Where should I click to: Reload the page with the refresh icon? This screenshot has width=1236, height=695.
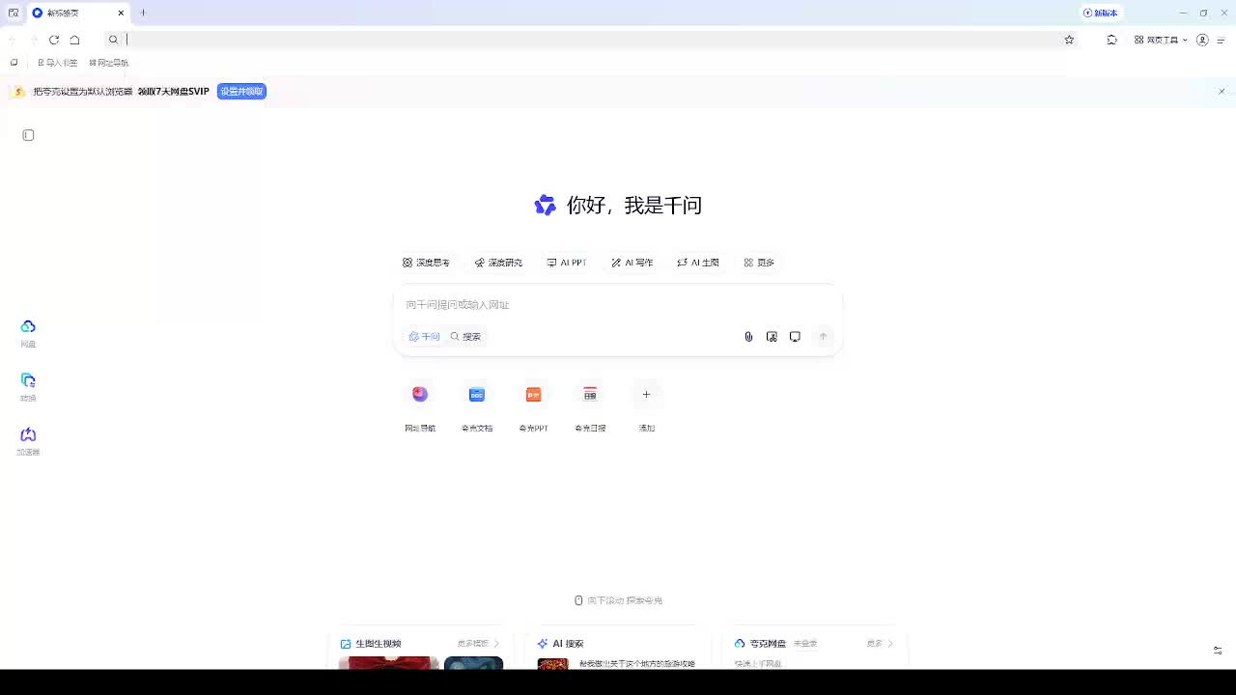pos(54,40)
